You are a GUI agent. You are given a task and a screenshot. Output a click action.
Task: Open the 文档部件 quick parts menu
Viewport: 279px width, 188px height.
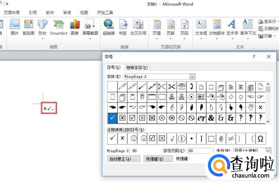217,29
